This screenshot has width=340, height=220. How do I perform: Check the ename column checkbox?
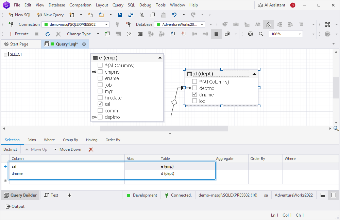point(100,78)
